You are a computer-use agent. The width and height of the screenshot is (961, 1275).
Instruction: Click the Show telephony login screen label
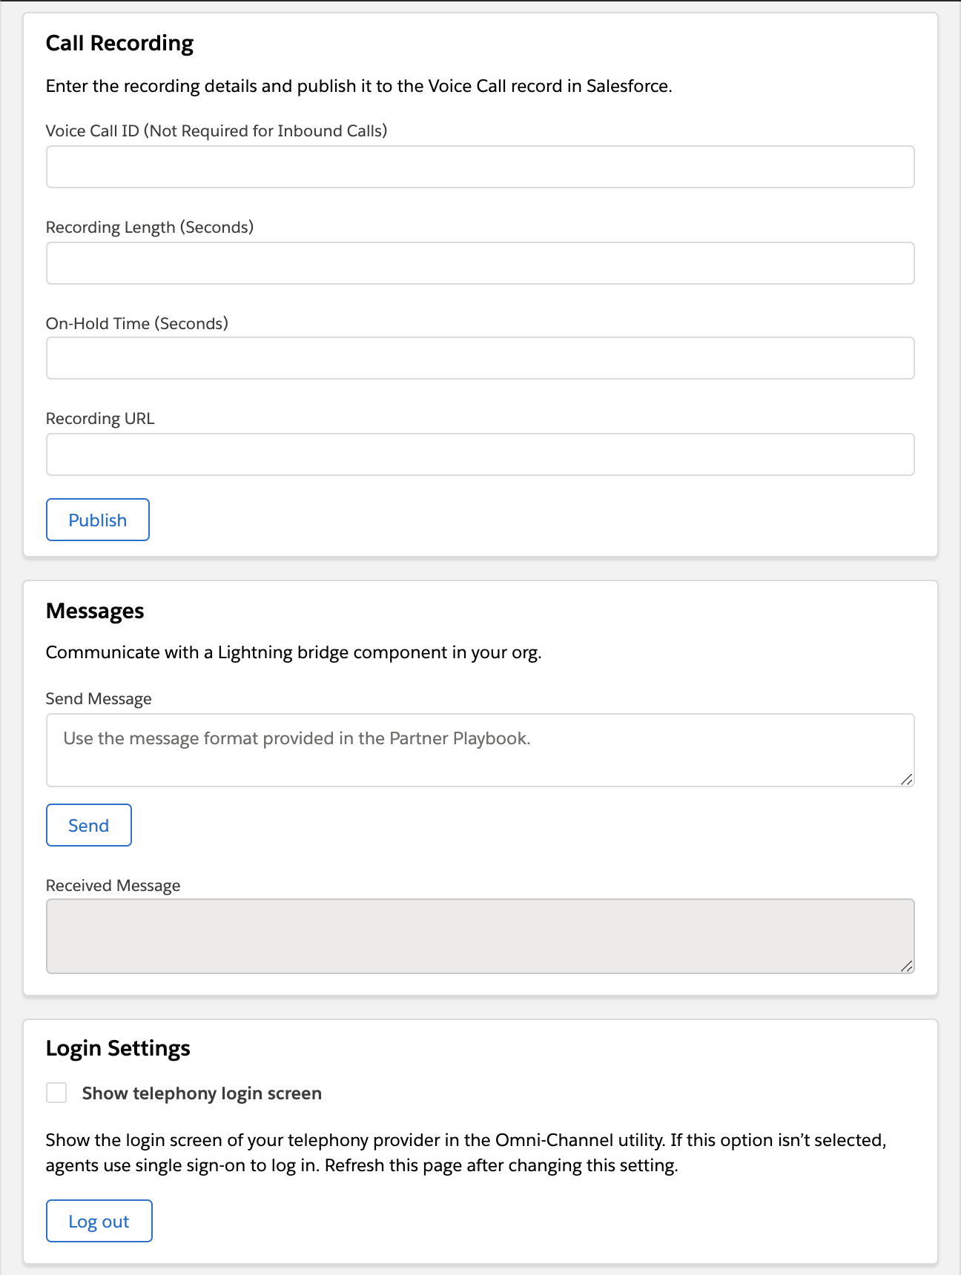coord(201,1093)
